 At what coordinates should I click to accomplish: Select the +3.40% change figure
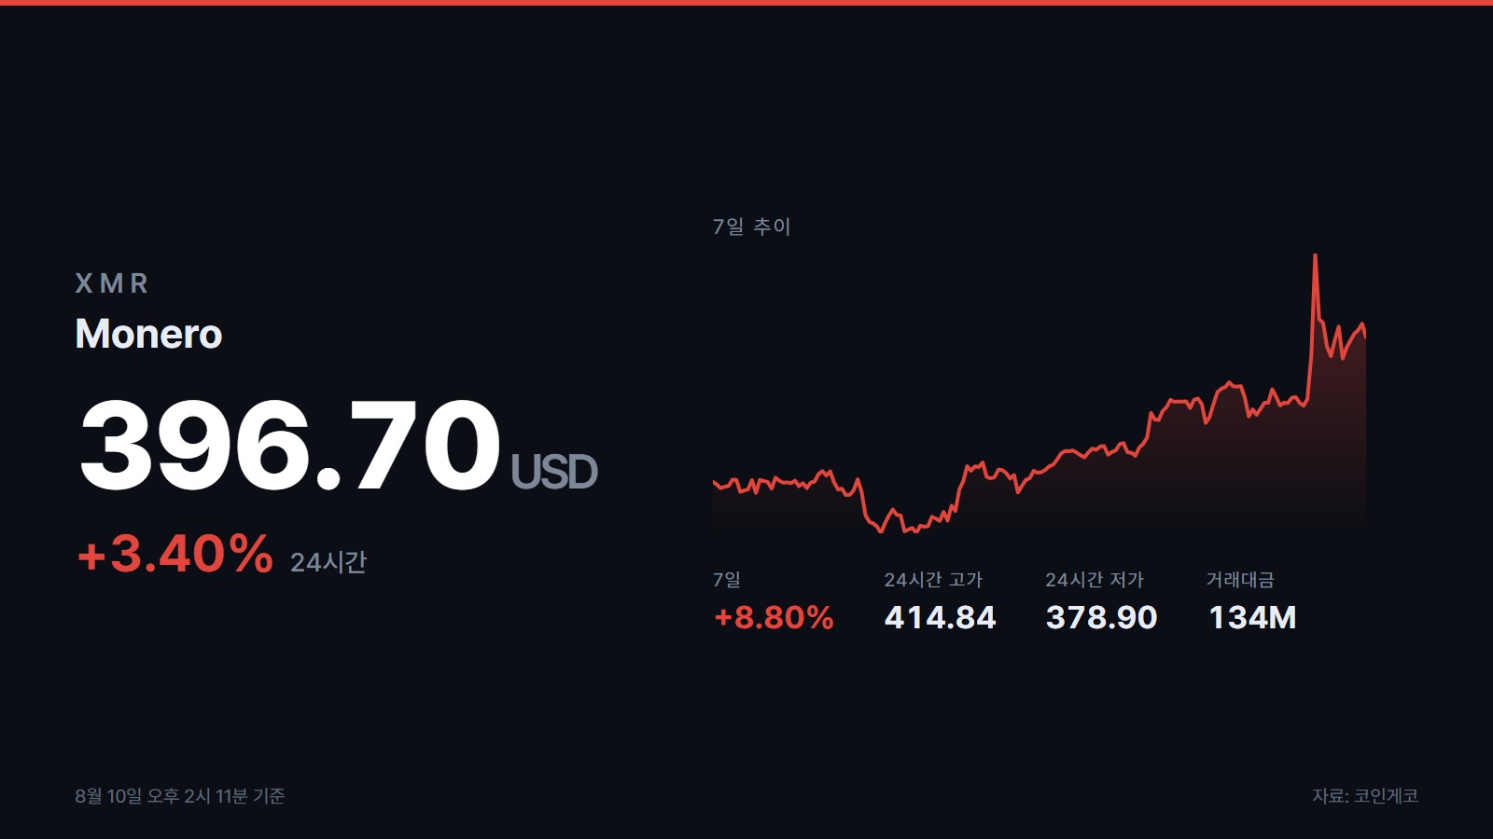pyautogui.click(x=174, y=554)
